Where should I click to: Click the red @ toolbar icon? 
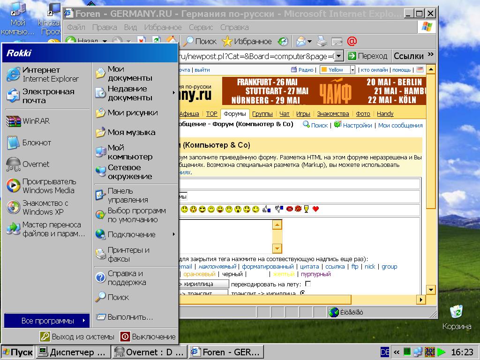(x=352, y=41)
